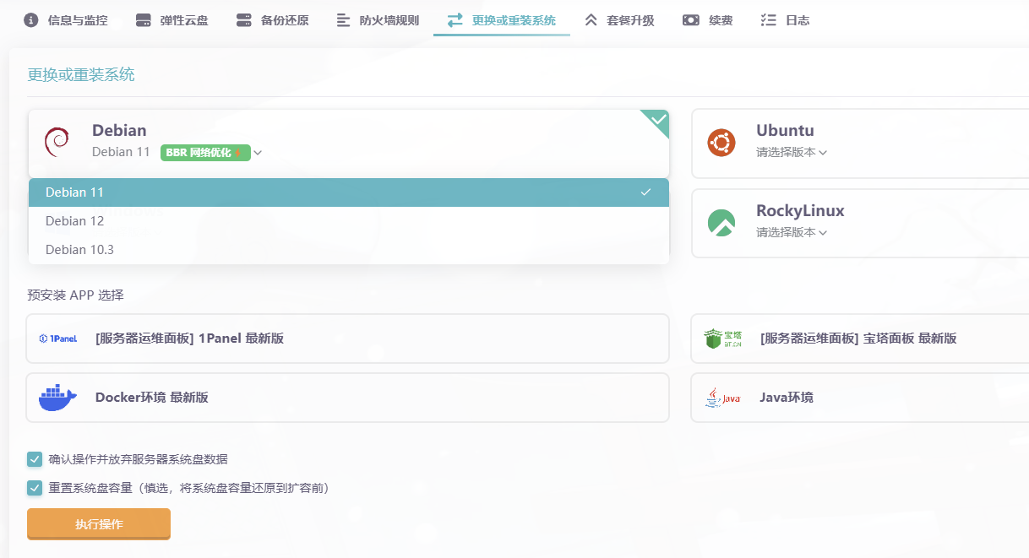Screen dimensions: 1029x558
Task: Open RockyLinux version dropdown
Action: click(x=791, y=233)
